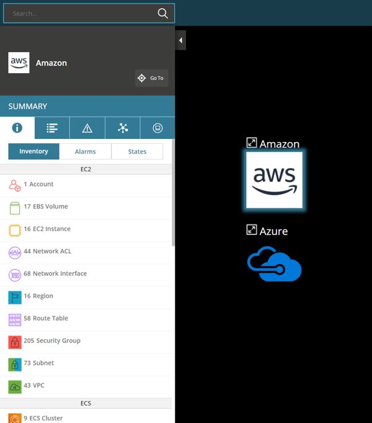Select '205 Security Group' text
Viewport: 372px width, 423px height.
(52, 341)
